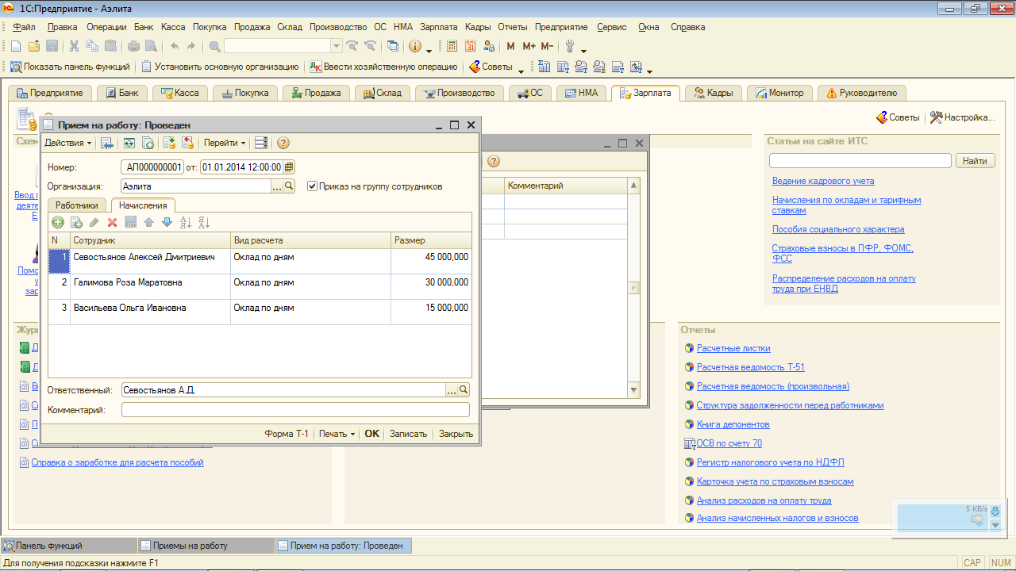Open the 'Расчетные листки' report link
This screenshot has width=1016, height=571.
pos(733,348)
